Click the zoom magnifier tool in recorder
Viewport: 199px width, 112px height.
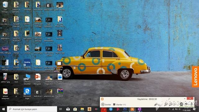166,105
